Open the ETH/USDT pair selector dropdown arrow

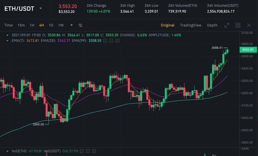(41, 8)
